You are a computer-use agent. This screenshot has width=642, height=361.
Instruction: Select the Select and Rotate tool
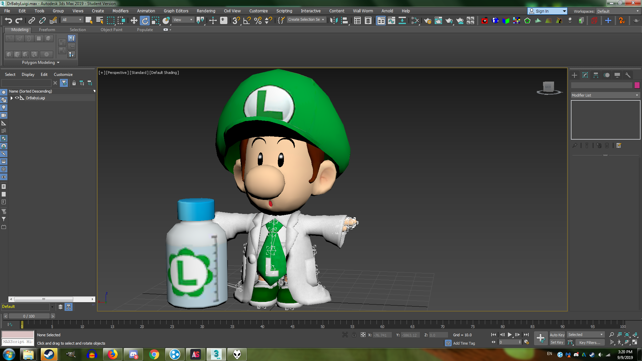[145, 20]
